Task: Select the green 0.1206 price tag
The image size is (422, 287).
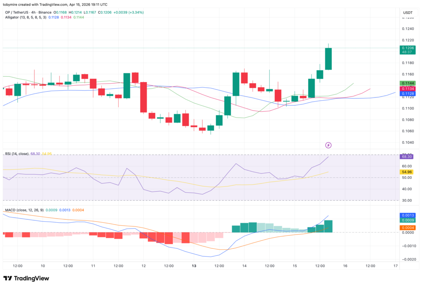Action: point(407,48)
